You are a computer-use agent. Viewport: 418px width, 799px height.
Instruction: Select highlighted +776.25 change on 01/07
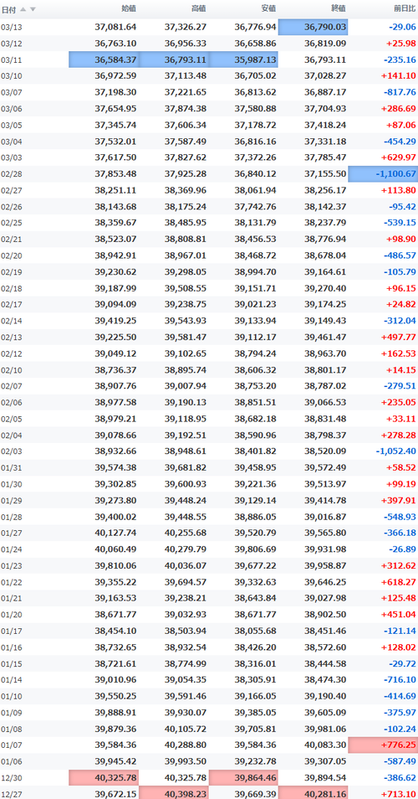383,745
